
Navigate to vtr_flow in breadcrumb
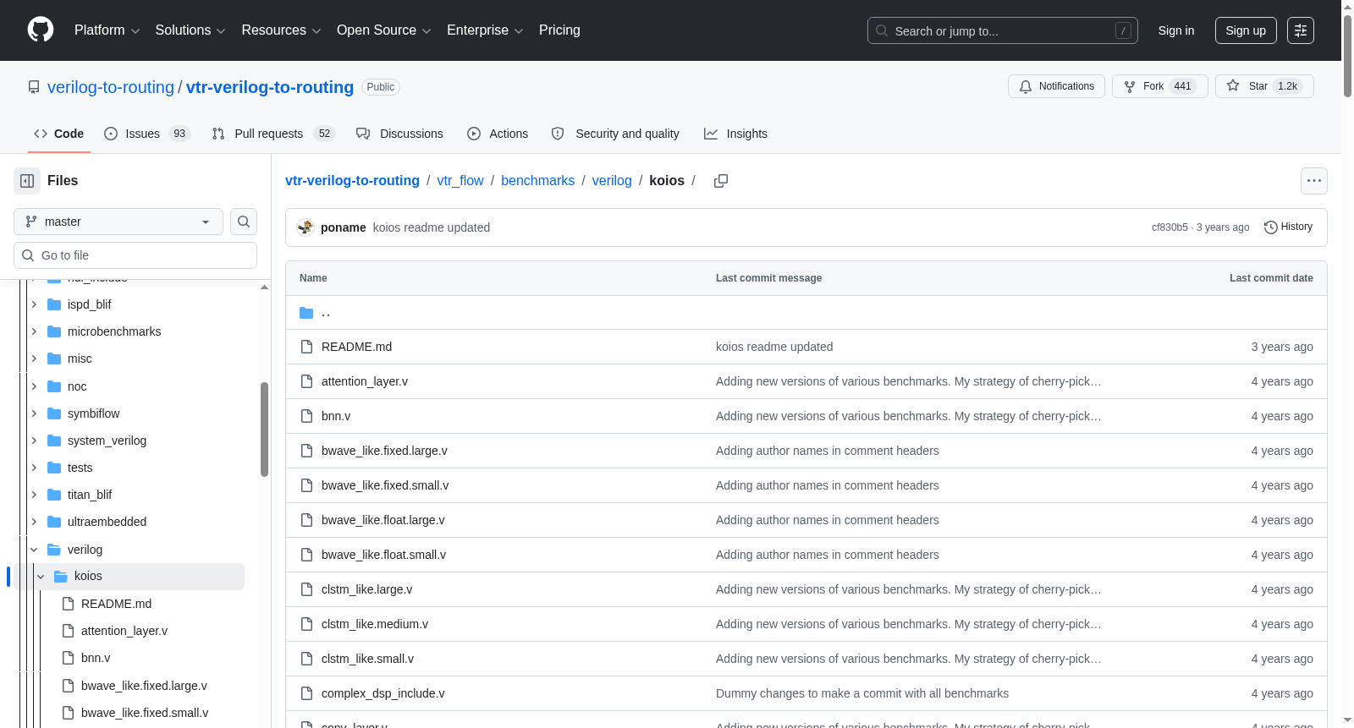[x=460, y=181]
